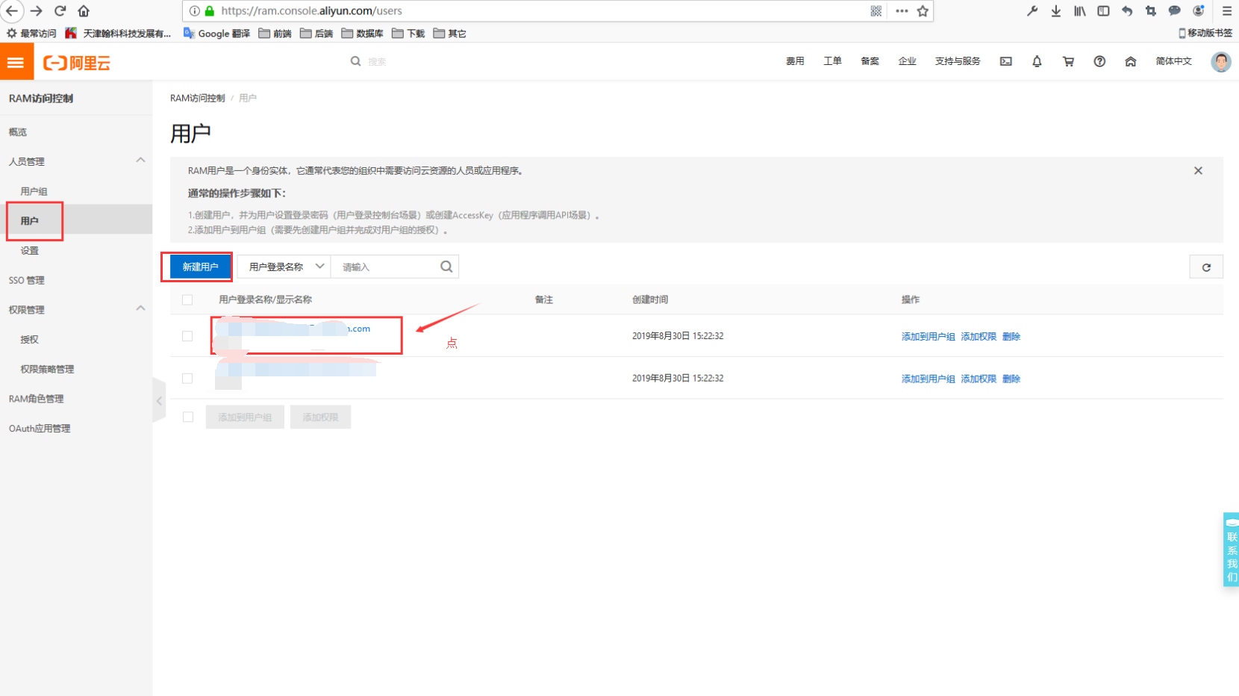
Task: Open the QR code icon in address bar
Action: 876,10
